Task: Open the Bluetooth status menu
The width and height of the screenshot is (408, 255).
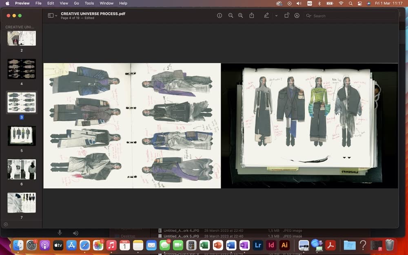Action: pyautogui.click(x=319, y=3)
